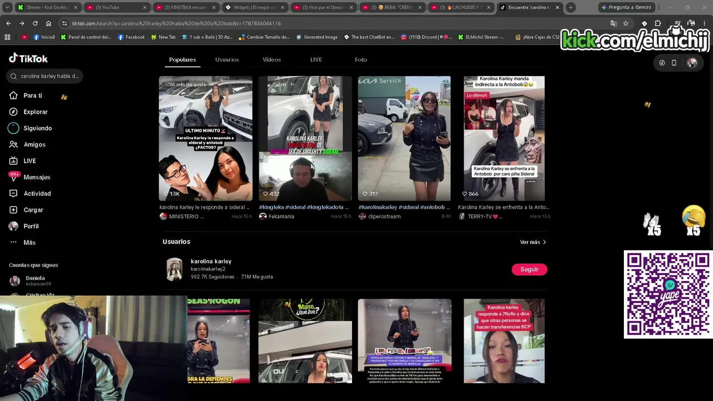This screenshot has height=401, width=713.
Task: Open karolina karley user avatar
Action: point(174,269)
